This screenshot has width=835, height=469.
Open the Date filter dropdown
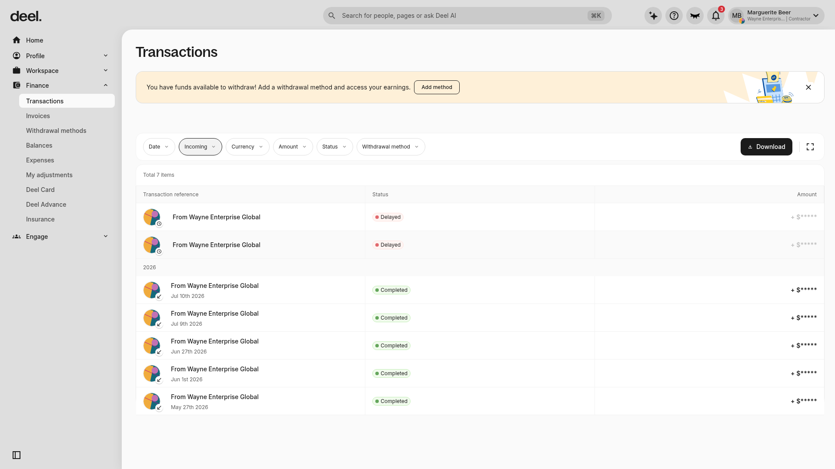tap(159, 147)
